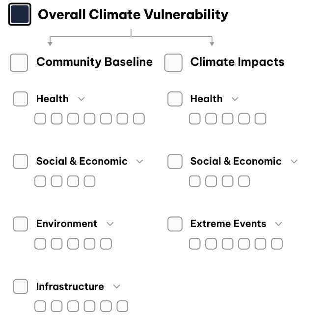Expand the Community Baseline Health chevron
Image resolution: width=324 pixels, height=318 pixels.
(x=81, y=99)
